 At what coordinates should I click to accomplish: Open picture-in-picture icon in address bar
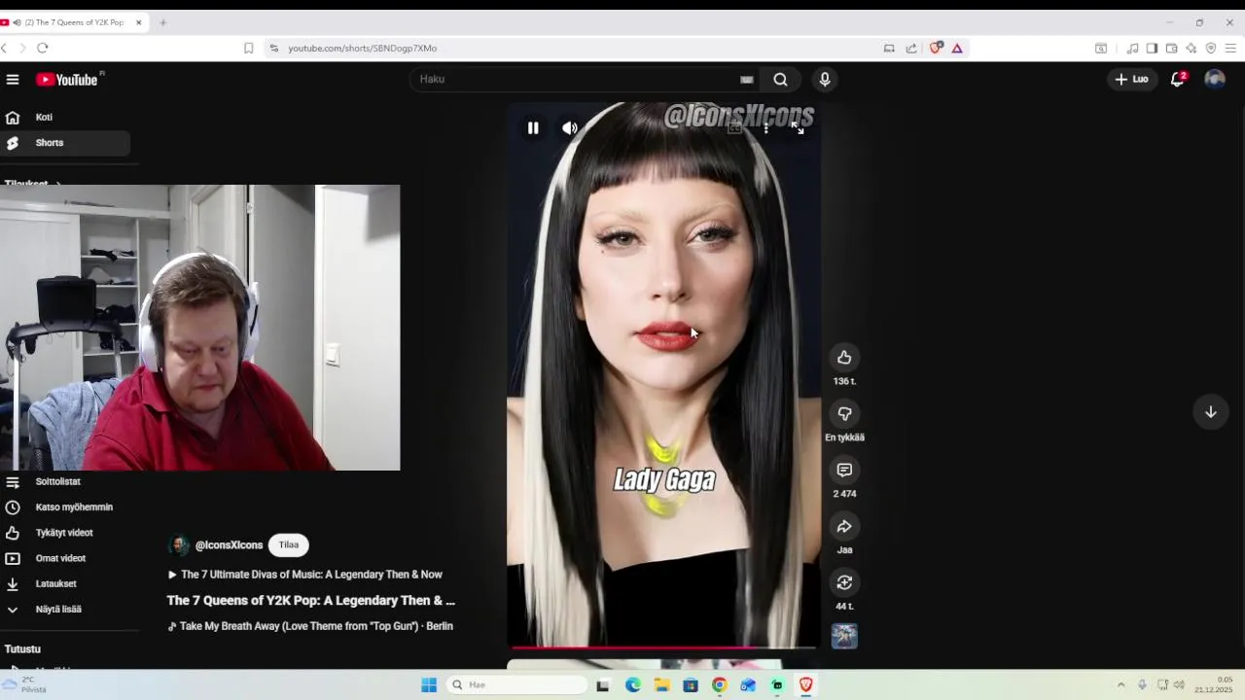(x=889, y=48)
